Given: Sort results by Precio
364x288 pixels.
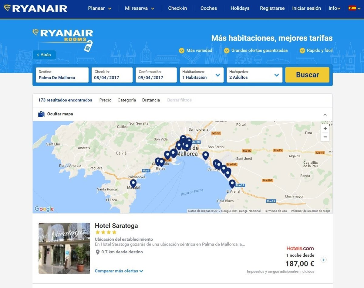Looking at the screenshot, I should pos(105,100).
